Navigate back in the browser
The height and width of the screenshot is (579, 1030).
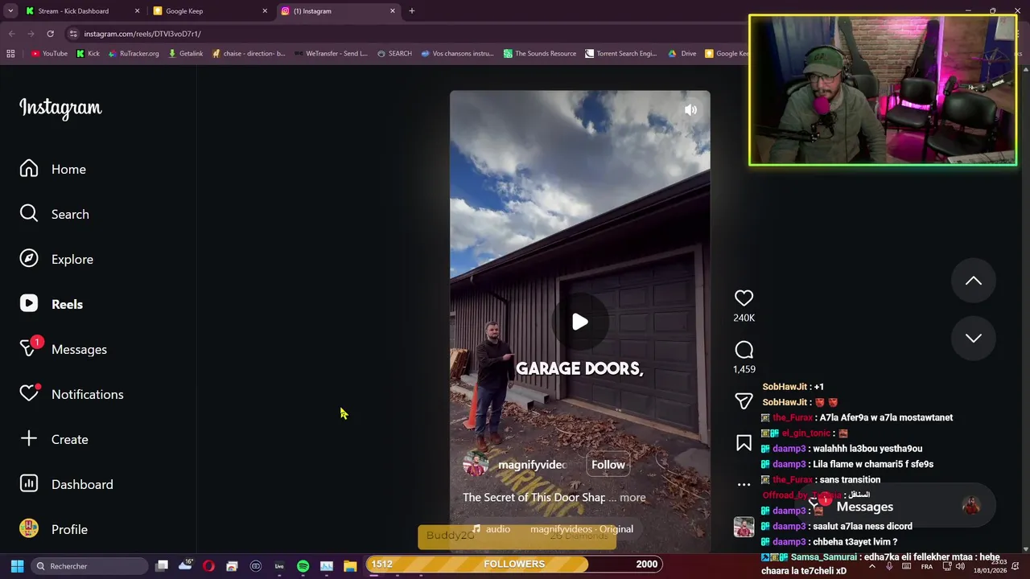(x=11, y=34)
